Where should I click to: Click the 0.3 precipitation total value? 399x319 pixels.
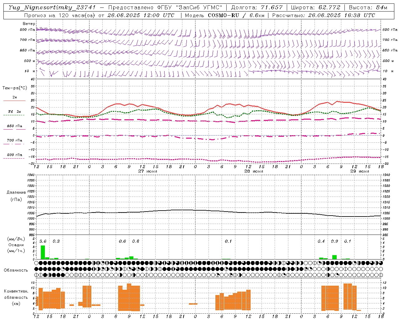[56, 241]
